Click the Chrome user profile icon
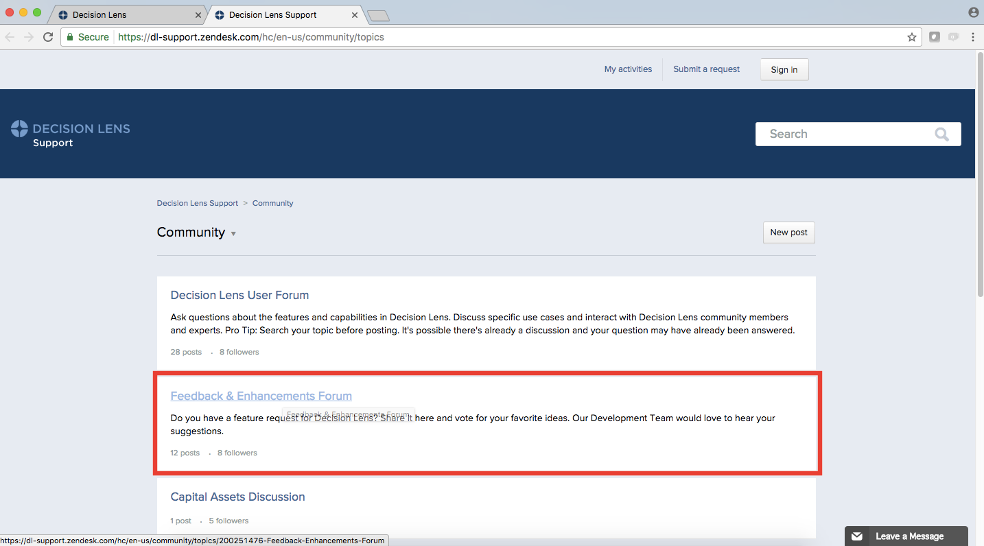 click(x=974, y=12)
